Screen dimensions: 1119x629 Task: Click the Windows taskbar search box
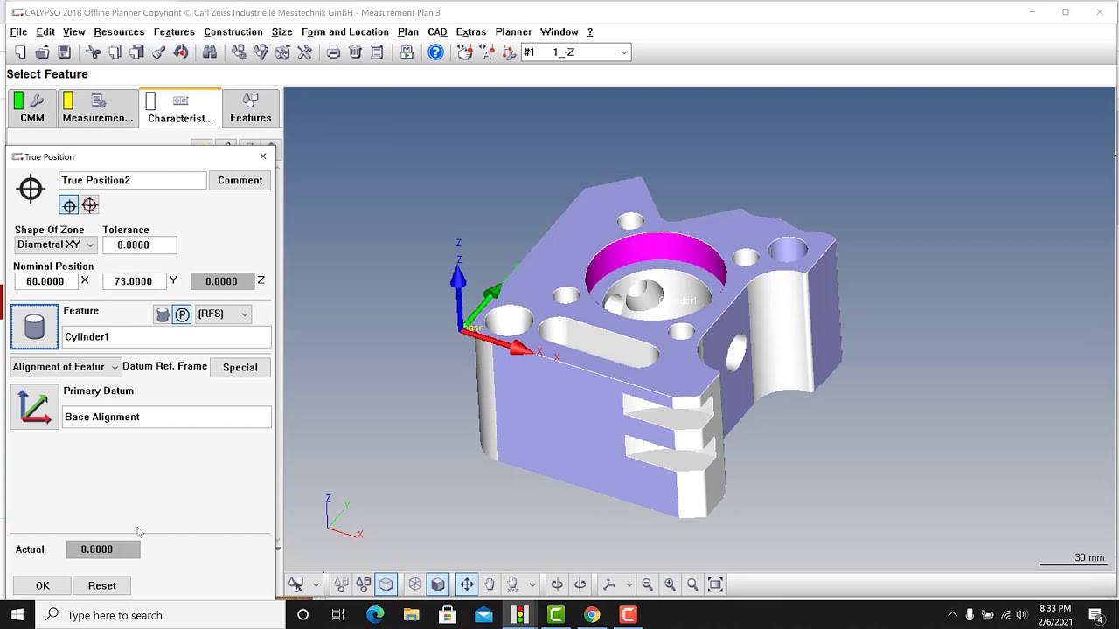[160, 615]
